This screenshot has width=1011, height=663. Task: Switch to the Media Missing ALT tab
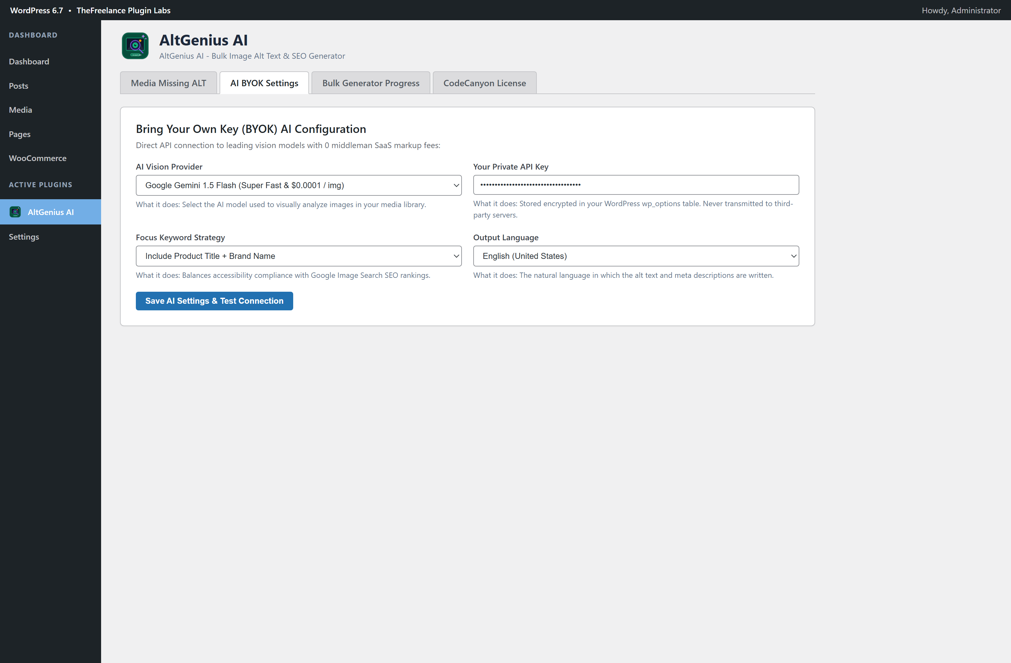[x=169, y=83]
